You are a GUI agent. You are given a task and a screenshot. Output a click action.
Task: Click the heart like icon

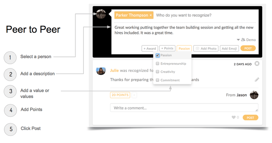pos(234,118)
